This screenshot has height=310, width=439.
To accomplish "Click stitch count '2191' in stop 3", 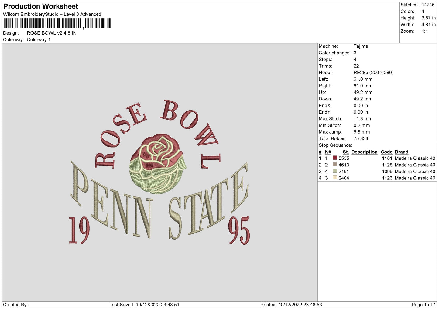I will 344,172.
